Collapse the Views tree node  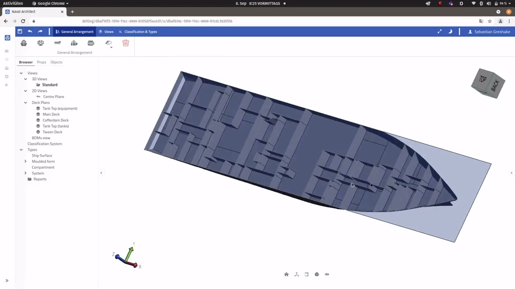coord(21,73)
